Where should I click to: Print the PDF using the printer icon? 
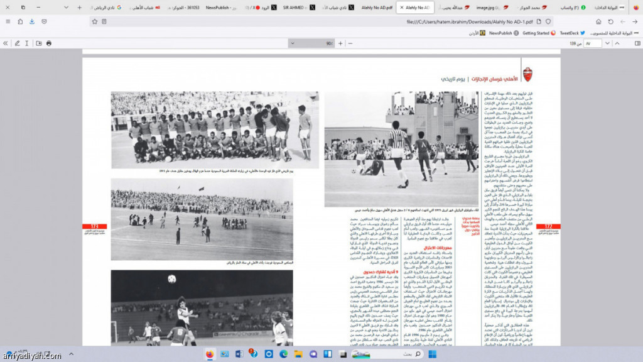pyautogui.click(x=49, y=43)
